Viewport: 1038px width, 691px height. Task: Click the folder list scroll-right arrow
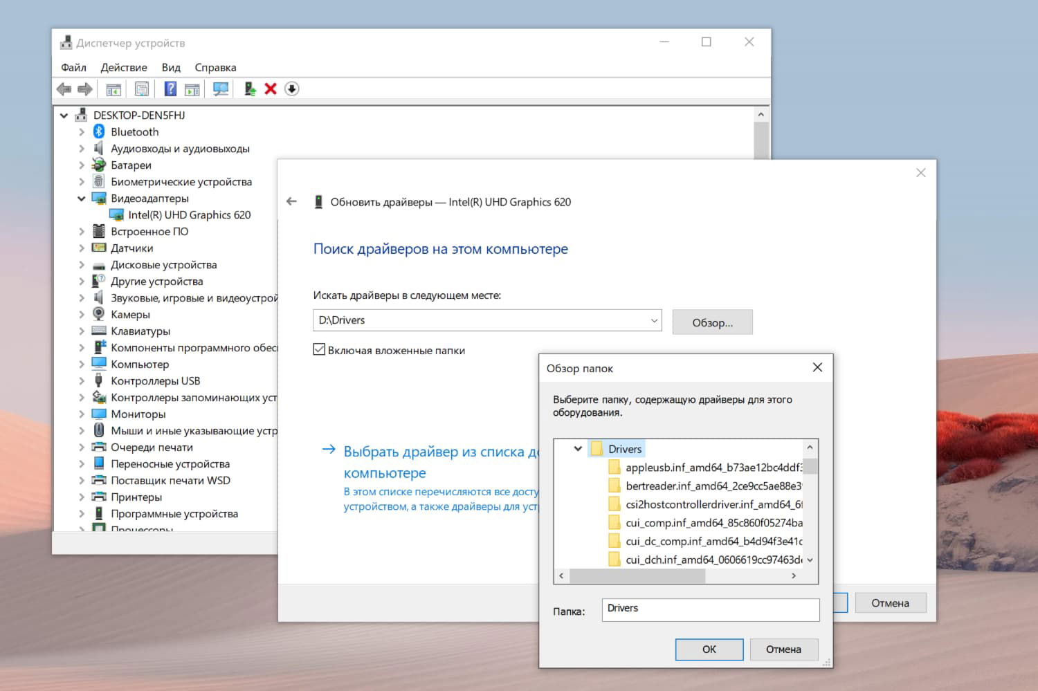coord(794,575)
